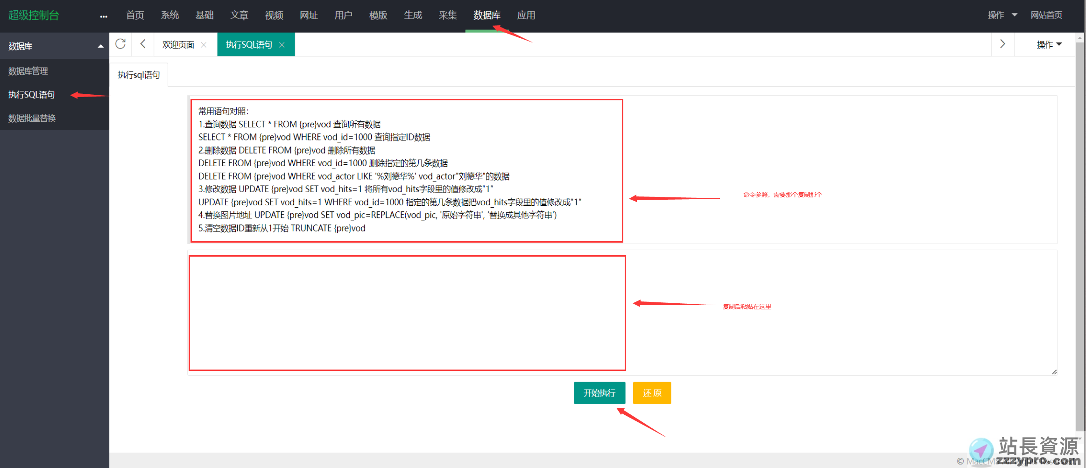This screenshot has height=468, width=1086.
Task: Collapse the 数据库 sidebar section
Action: (100, 46)
